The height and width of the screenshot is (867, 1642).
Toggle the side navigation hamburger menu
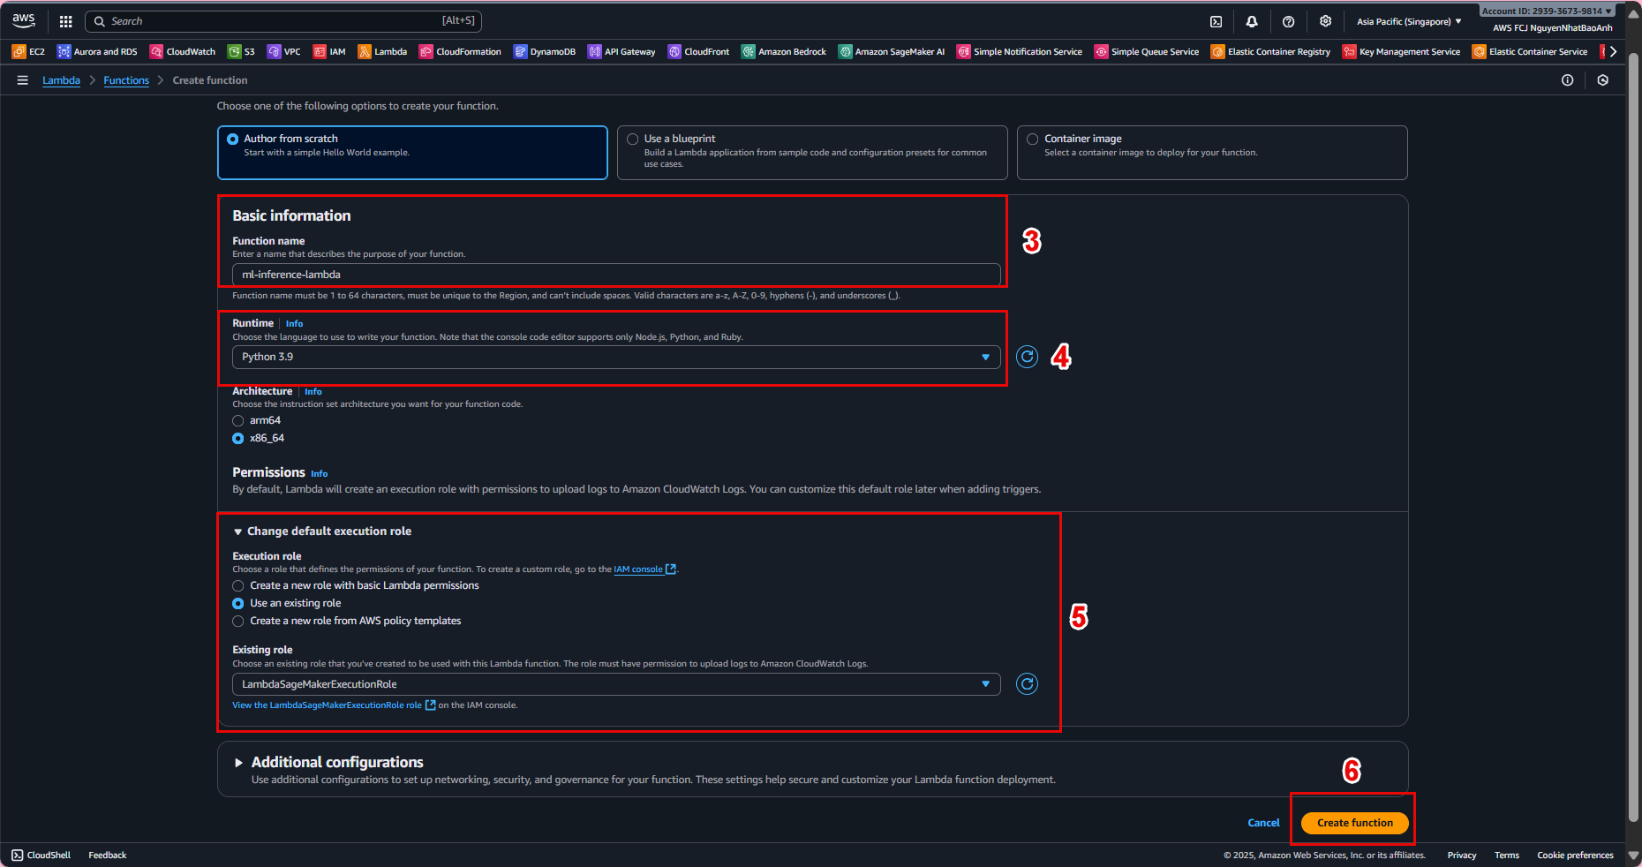23,80
